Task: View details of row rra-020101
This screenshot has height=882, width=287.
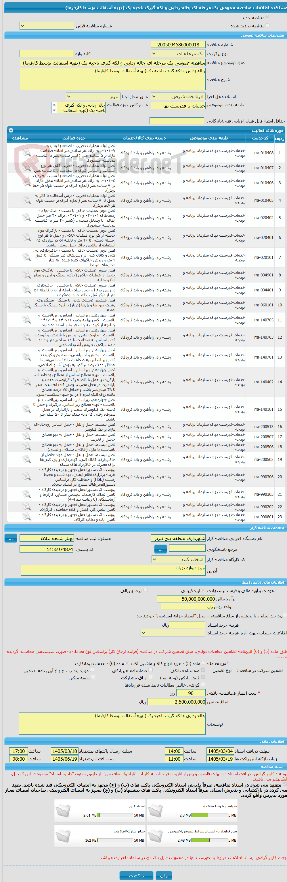Action: tap(26, 257)
